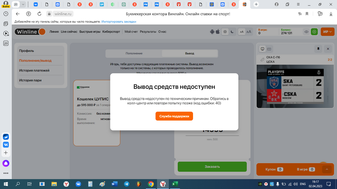Go back with the browser back arrow
Image resolution: width=337 pixels, height=189 pixels.
pos(18,14)
